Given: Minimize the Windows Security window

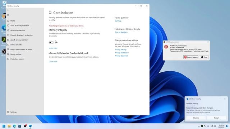Looking at the screenshot, I should tap(136, 6).
